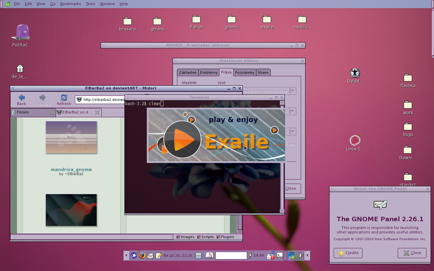Select the Fórum tab in Midori
Viewport: 434px width, 271px height.
[33, 112]
